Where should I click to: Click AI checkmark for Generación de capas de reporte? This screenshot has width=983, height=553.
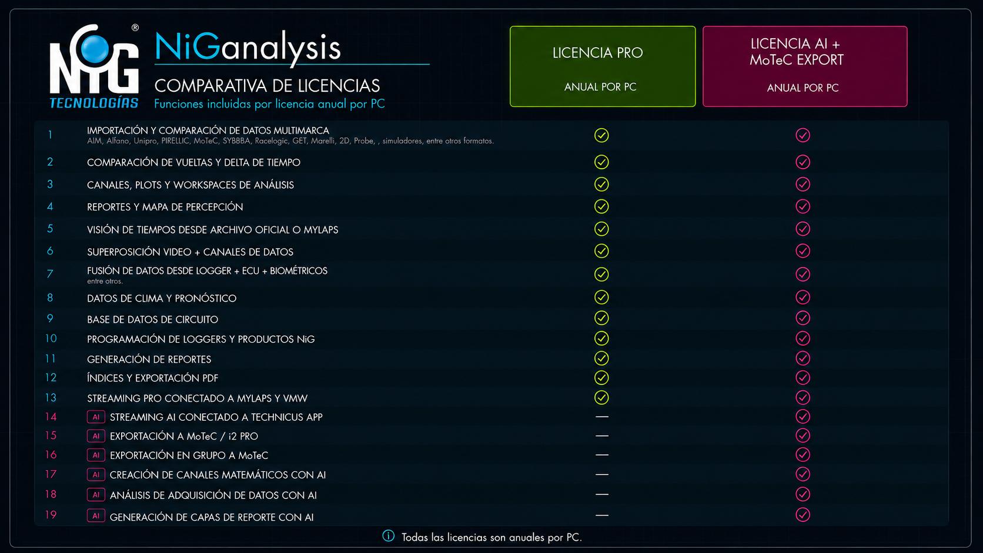(x=803, y=515)
